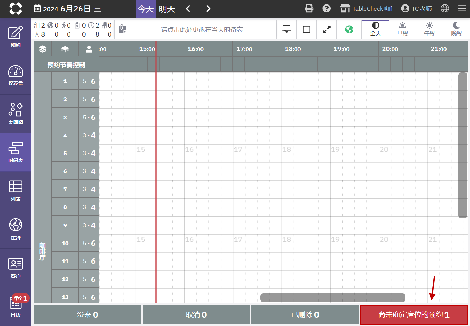470x326 pixels.
Task: Click the 没来 0 button
Action: click(88, 315)
